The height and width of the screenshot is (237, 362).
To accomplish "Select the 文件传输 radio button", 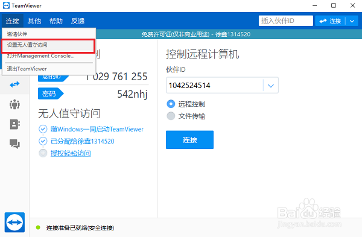I will [171, 116].
